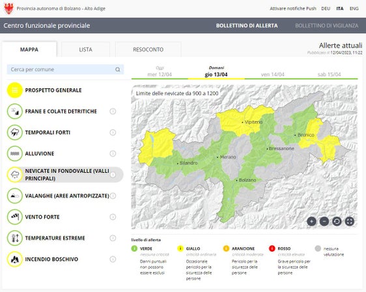The width and height of the screenshot is (366, 292).
Task: Click 'Limite delle nevicate da 900 a 1200' text
Action: [x=177, y=94]
